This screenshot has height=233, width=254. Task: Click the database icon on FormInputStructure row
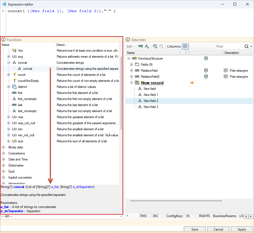coord(206,59)
